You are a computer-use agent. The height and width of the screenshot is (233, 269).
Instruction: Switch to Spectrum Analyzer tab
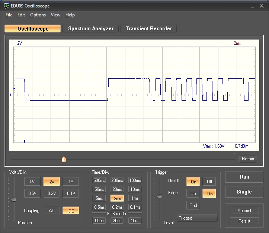point(91,29)
